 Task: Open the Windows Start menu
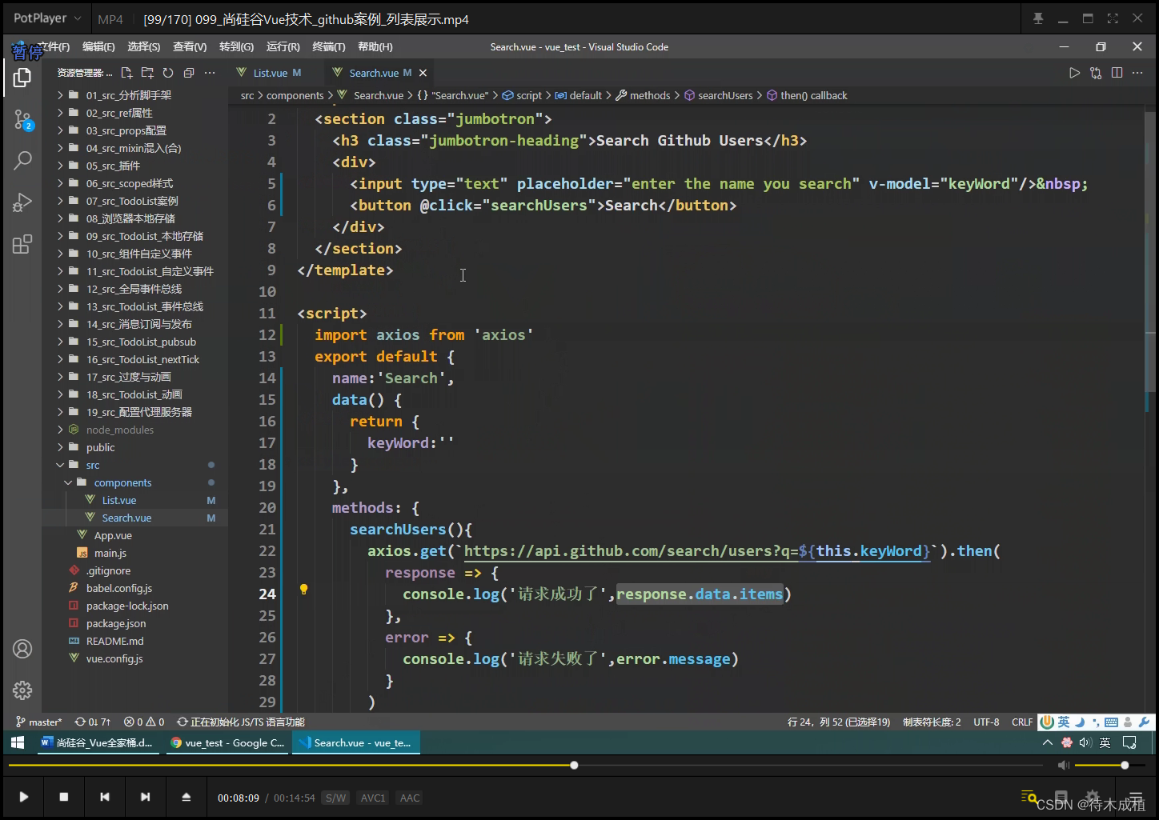pos(18,742)
